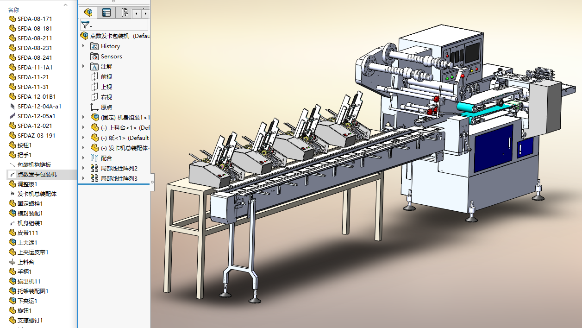Viewport: 582px width, 328px height.
Task: Expand the 注解 annotations folder
Action: [x=83, y=66]
